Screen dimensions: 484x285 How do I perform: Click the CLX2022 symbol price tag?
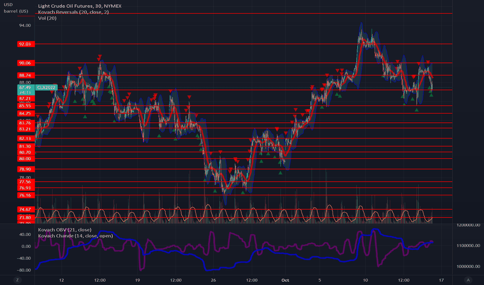46,88
